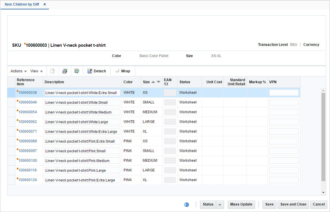Click the Detach table button
330x212 pixels.
(x=97, y=71)
